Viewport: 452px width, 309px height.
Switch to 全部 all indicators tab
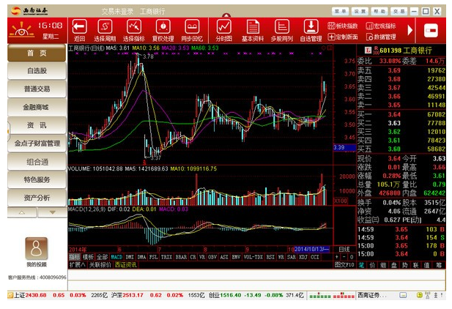point(102,257)
